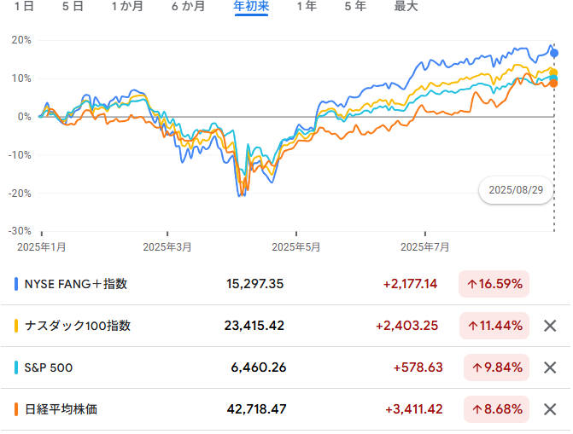The width and height of the screenshot is (573, 434).
Task: Remove S&P 500 with its X icon
Action: point(550,367)
